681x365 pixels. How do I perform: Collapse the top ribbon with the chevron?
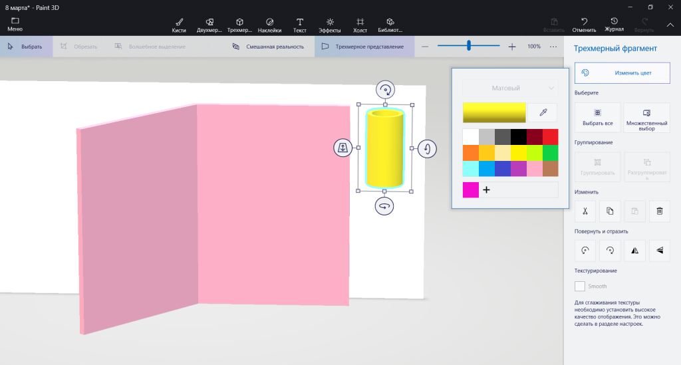pos(670,25)
